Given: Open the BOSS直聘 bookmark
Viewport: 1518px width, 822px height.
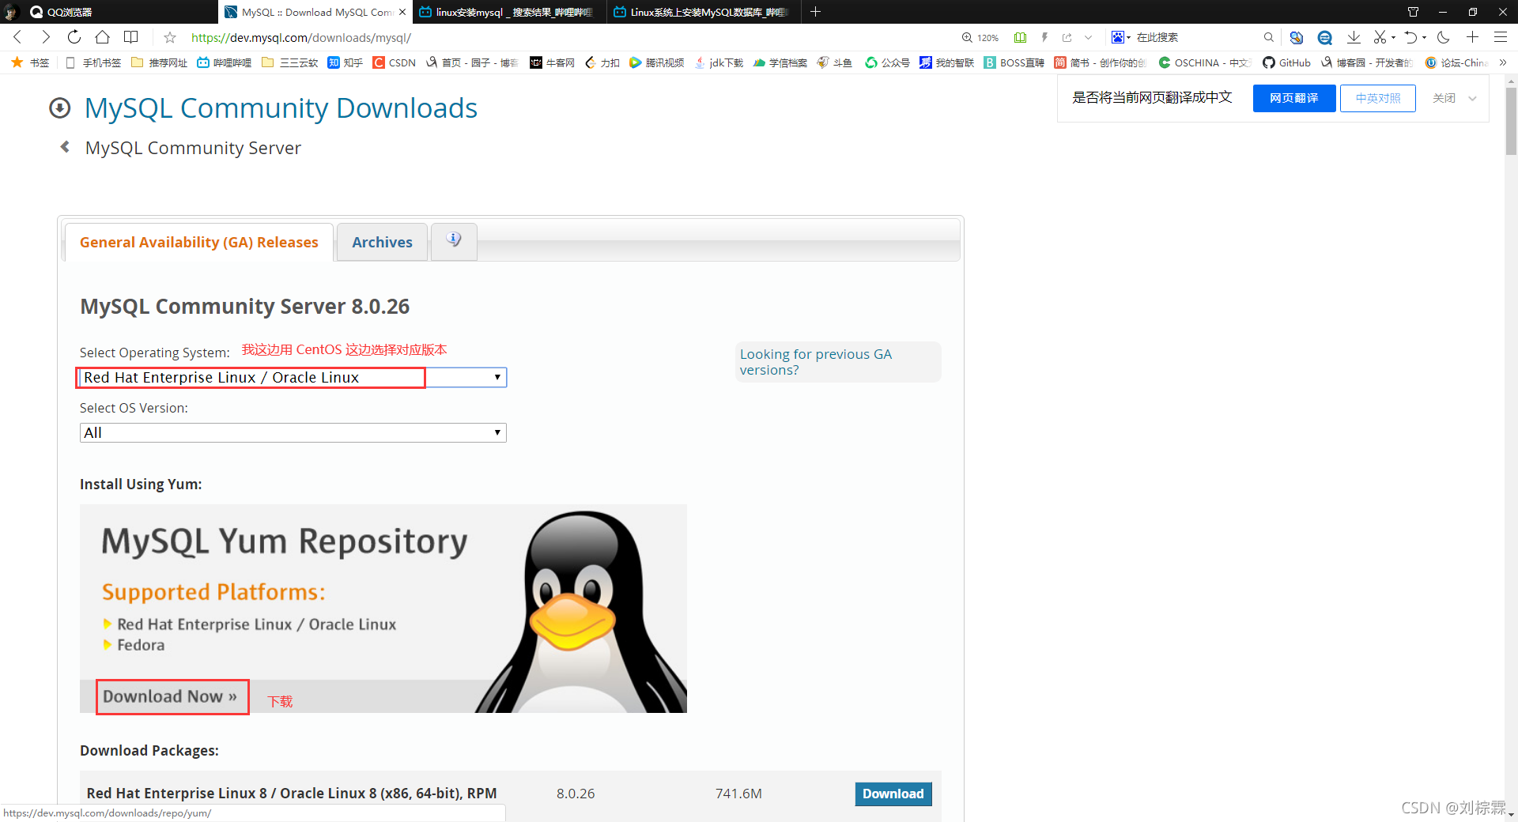Looking at the screenshot, I should click(1014, 62).
